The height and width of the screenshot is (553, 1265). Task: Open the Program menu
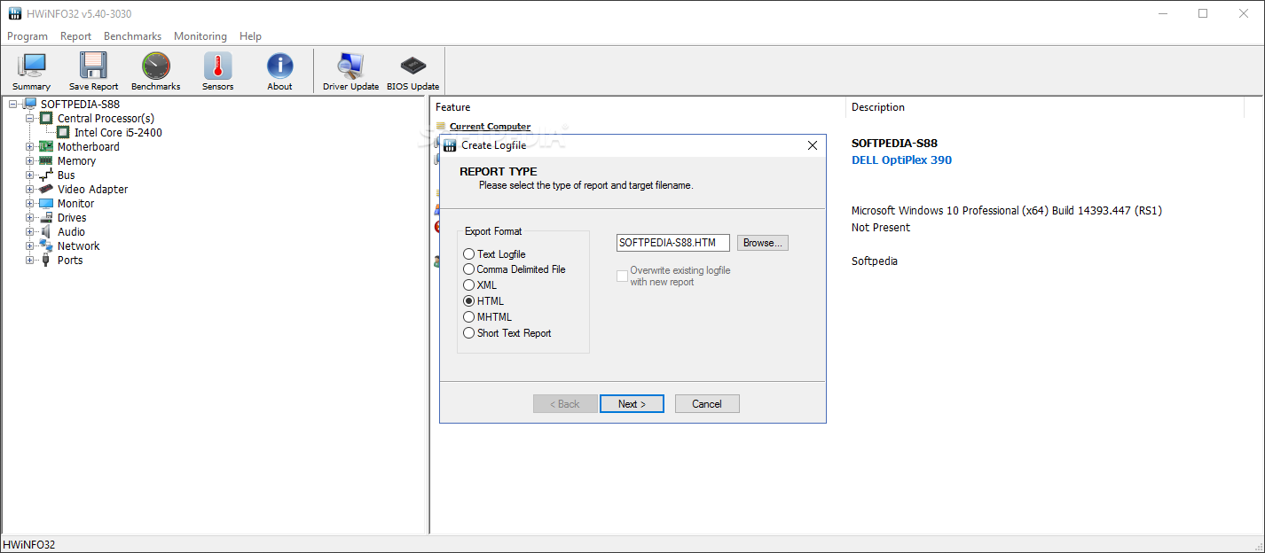(27, 36)
